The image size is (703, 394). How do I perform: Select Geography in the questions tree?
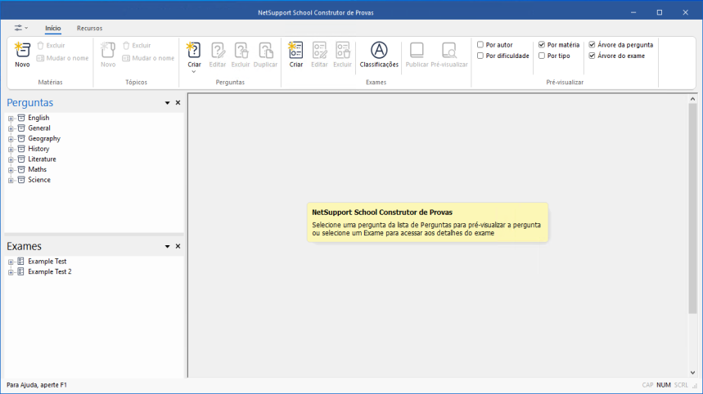point(44,138)
